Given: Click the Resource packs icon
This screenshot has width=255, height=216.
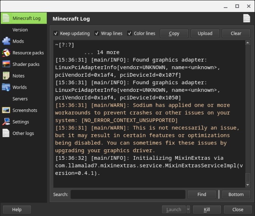Looking at the screenshot, I should pos(6,53).
